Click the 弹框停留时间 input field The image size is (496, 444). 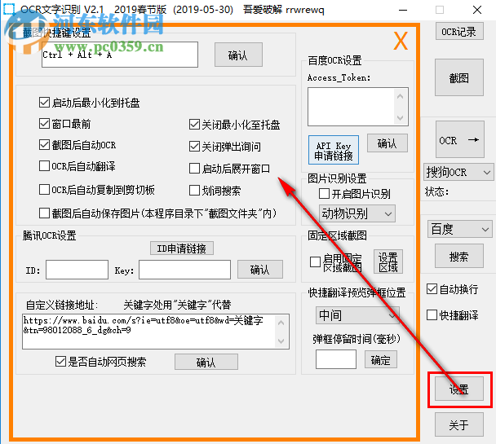pos(335,360)
